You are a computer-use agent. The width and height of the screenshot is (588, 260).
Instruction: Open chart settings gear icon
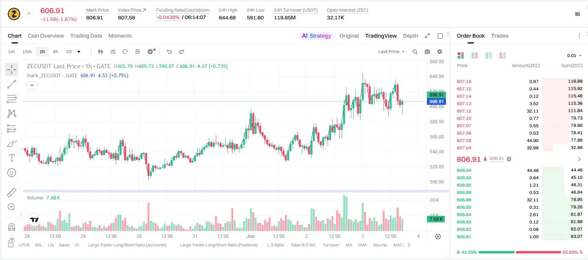440,52
